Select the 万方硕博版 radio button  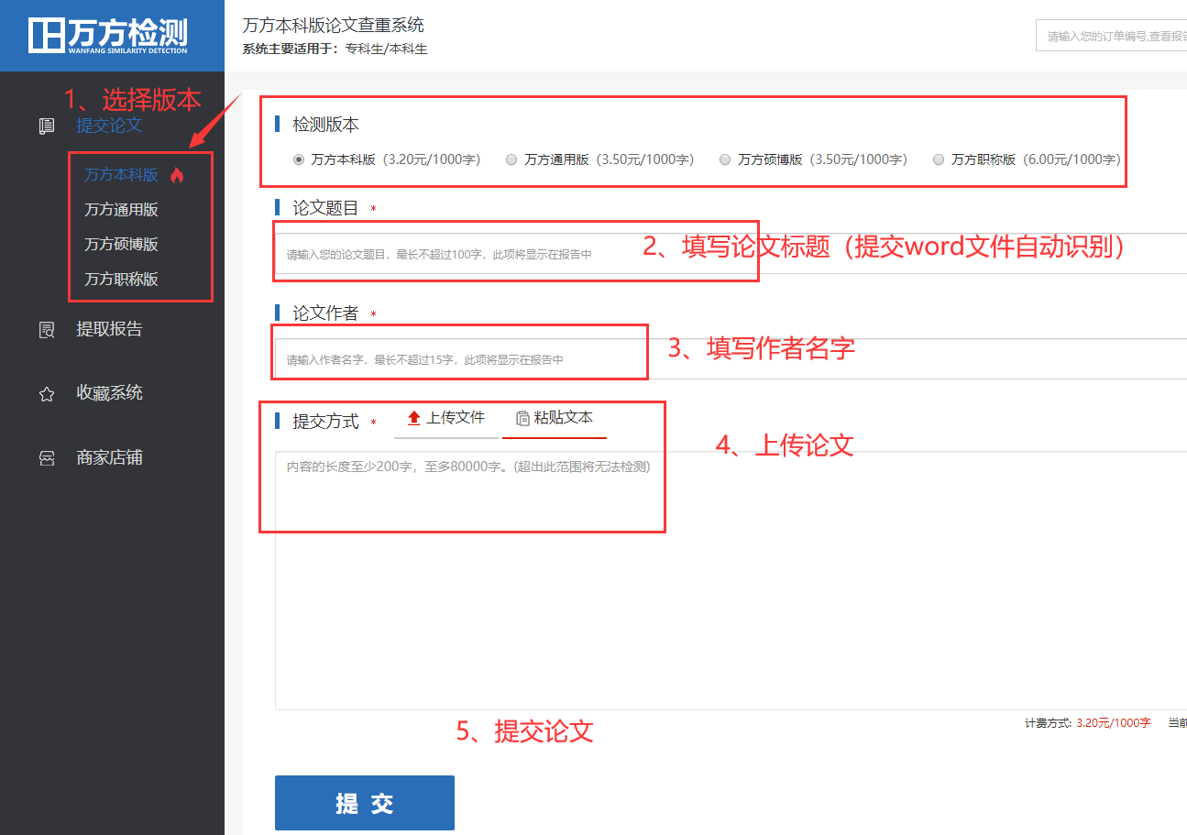tap(725, 159)
